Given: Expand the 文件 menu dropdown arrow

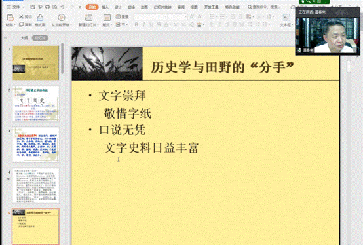Looking at the screenshot, I should point(23,7).
